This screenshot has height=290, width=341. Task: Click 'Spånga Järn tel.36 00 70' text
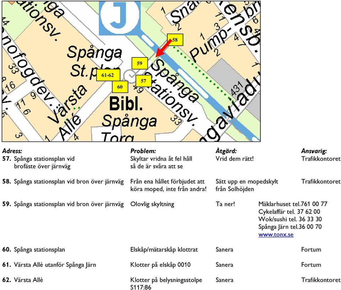tap(290, 227)
